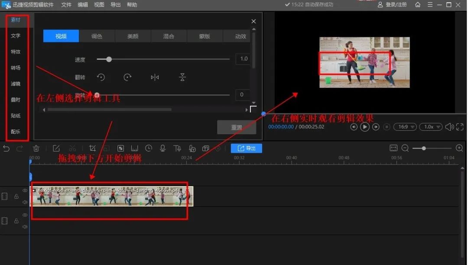Flip the video horizontally with mirror icon
Screen dimensions: 468x265
(155, 77)
